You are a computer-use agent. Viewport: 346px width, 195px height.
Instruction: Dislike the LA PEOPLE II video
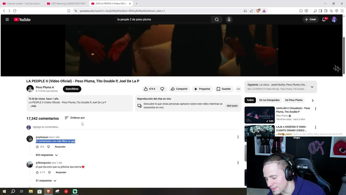pos(162,89)
